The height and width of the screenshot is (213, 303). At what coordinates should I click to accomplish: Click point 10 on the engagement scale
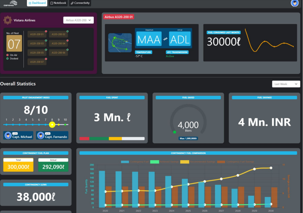[x=65, y=125]
